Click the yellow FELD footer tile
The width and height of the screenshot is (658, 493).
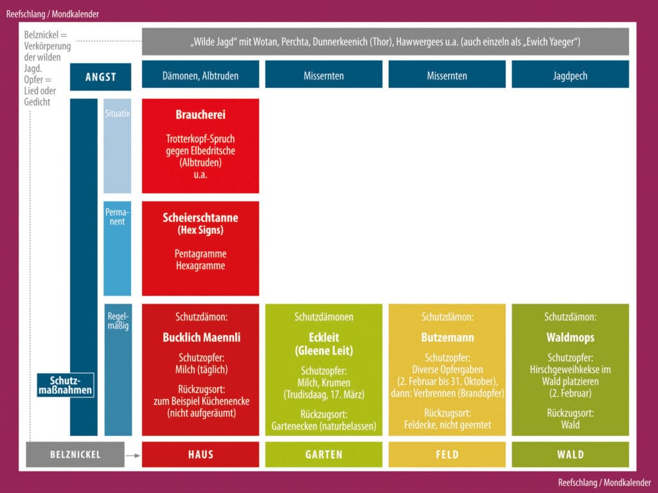tap(447, 454)
